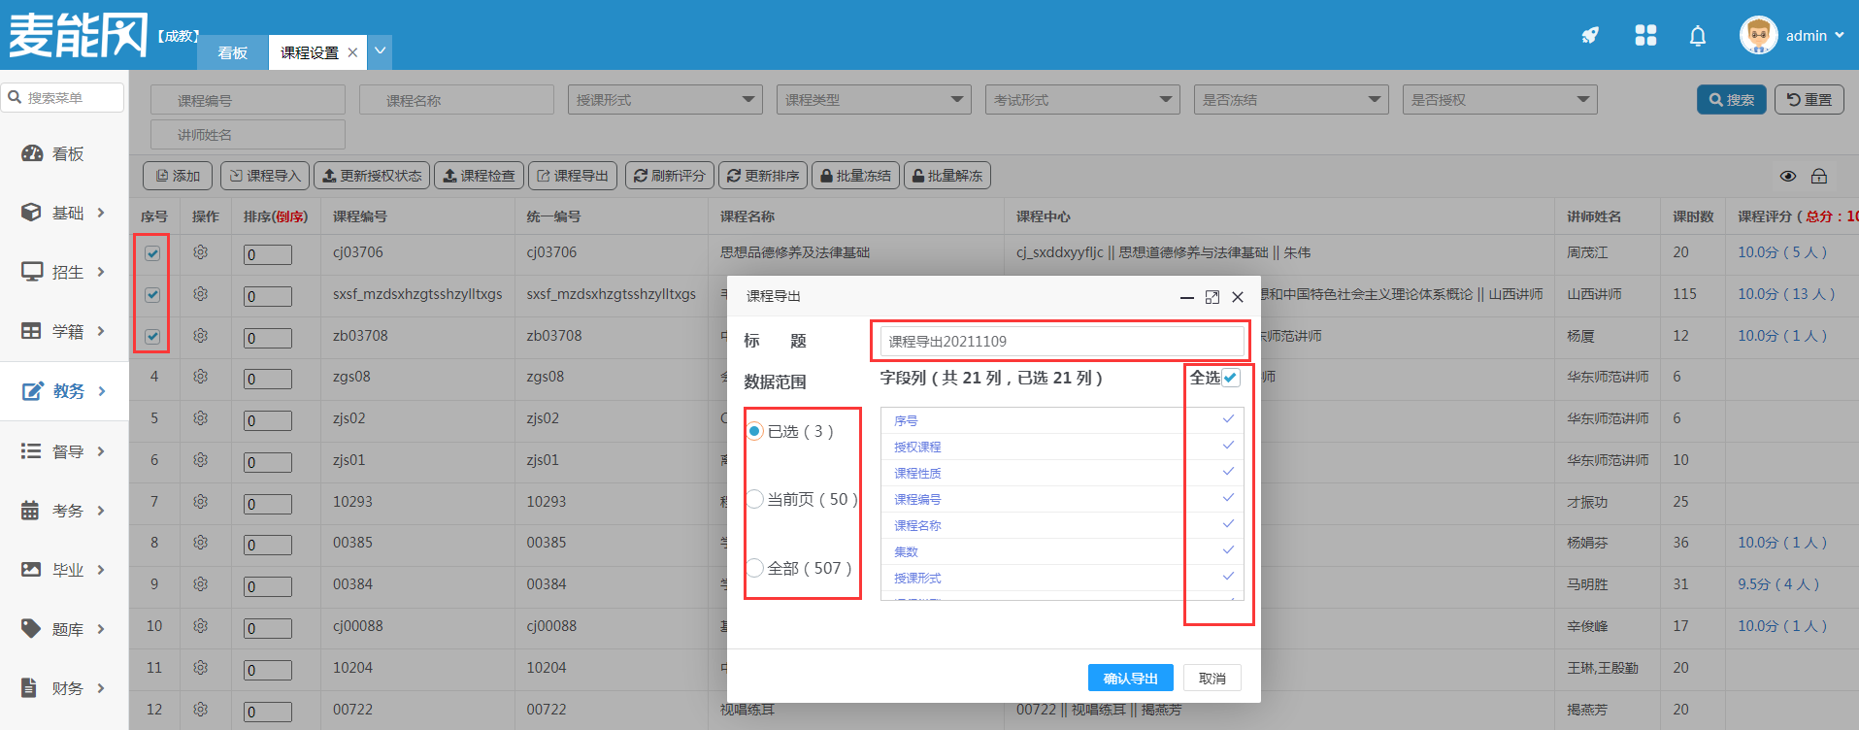
Task: Open the 是否冻结 dropdown
Action: [x=1291, y=100]
